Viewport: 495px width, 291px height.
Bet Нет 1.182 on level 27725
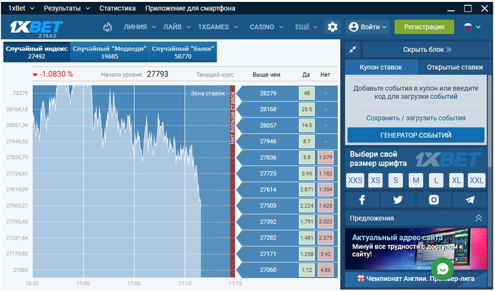click(x=325, y=174)
